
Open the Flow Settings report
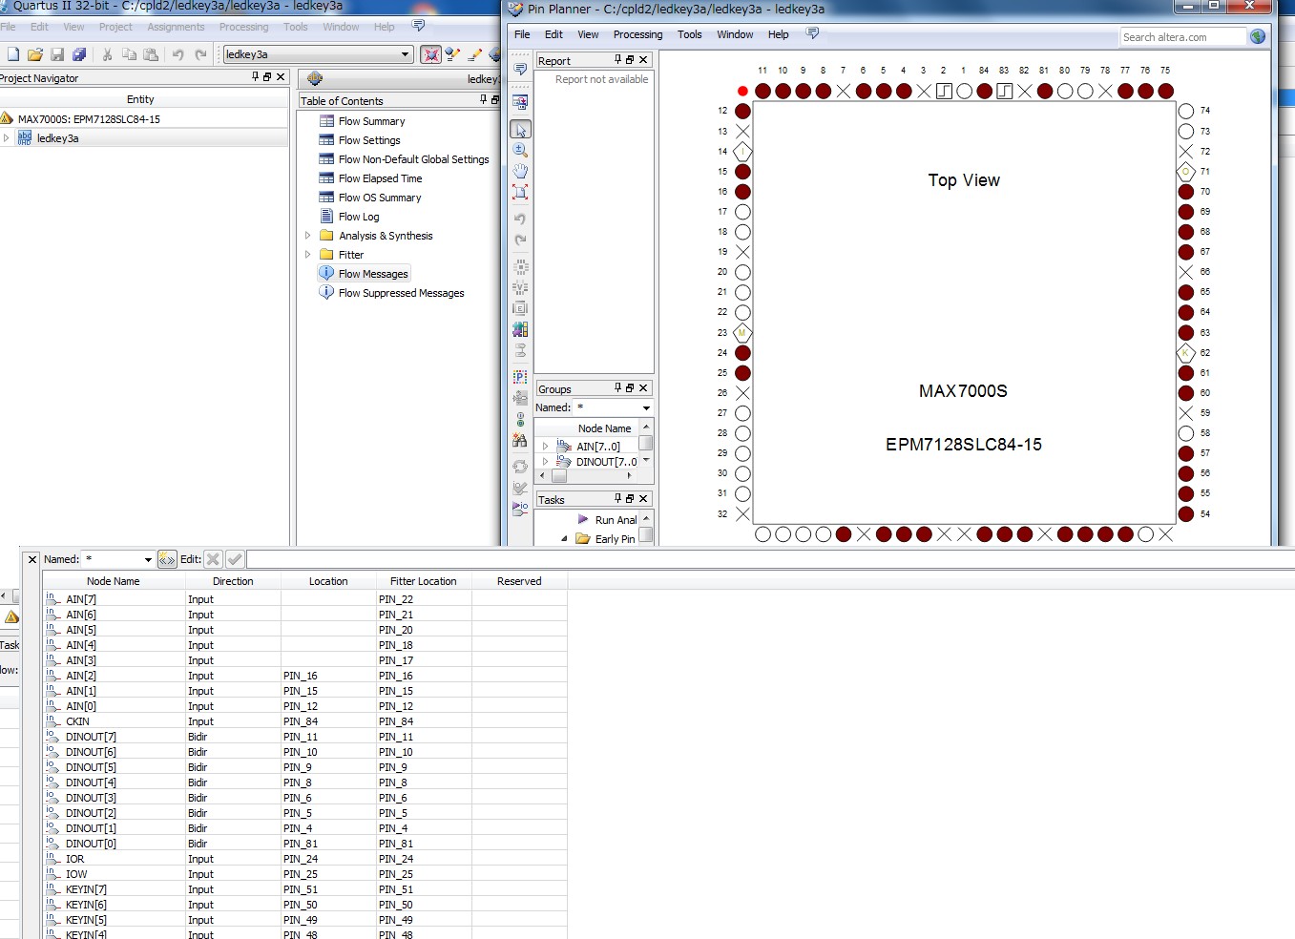[369, 140]
